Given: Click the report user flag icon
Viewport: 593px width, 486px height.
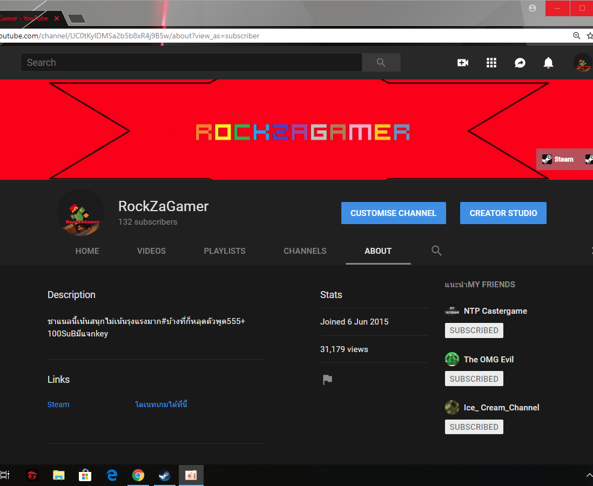Looking at the screenshot, I should tap(327, 379).
